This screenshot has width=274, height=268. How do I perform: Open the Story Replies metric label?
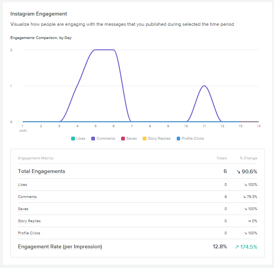pyautogui.click(x=29, y=221)
